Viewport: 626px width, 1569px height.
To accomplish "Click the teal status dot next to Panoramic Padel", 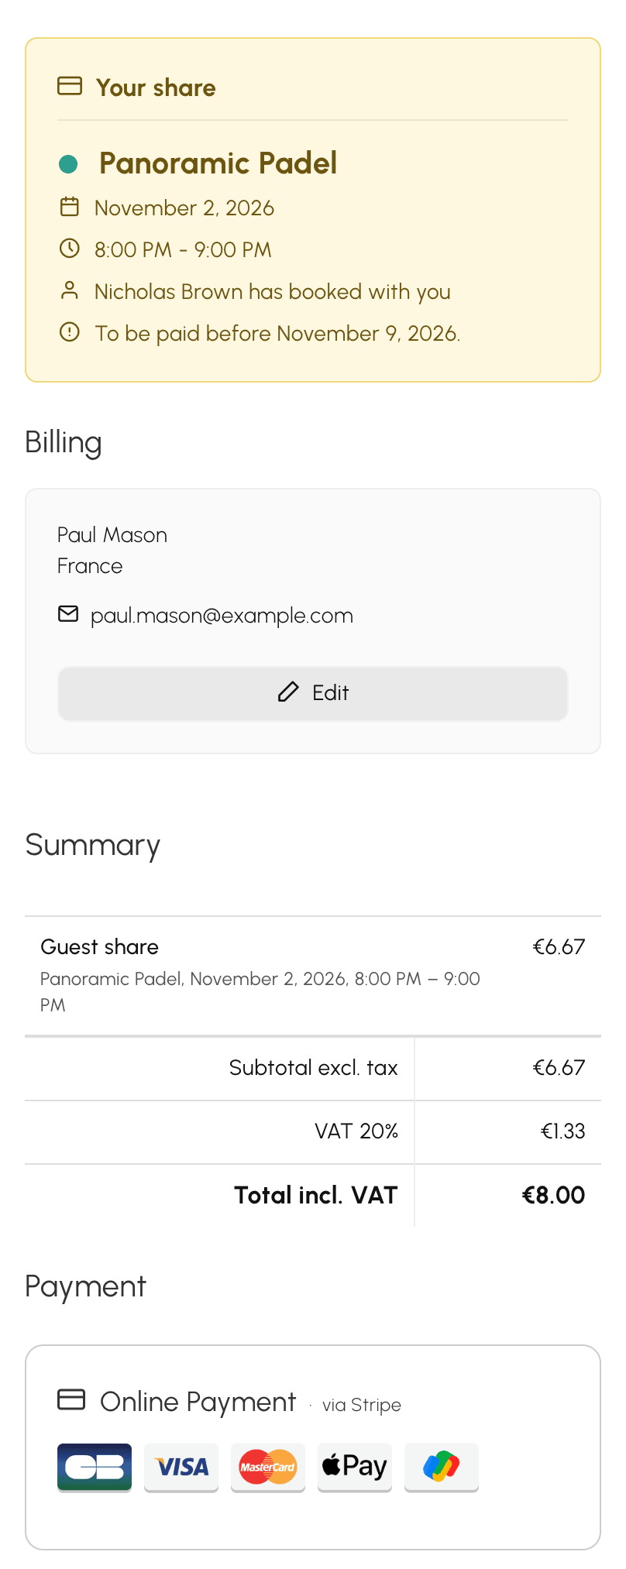I will click(x=68, y=163).
